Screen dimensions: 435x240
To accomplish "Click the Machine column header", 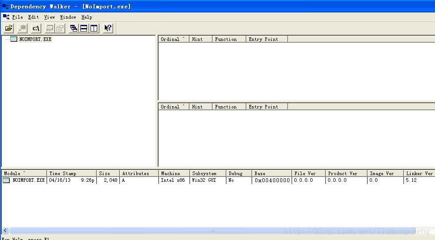I will point(174,173).
